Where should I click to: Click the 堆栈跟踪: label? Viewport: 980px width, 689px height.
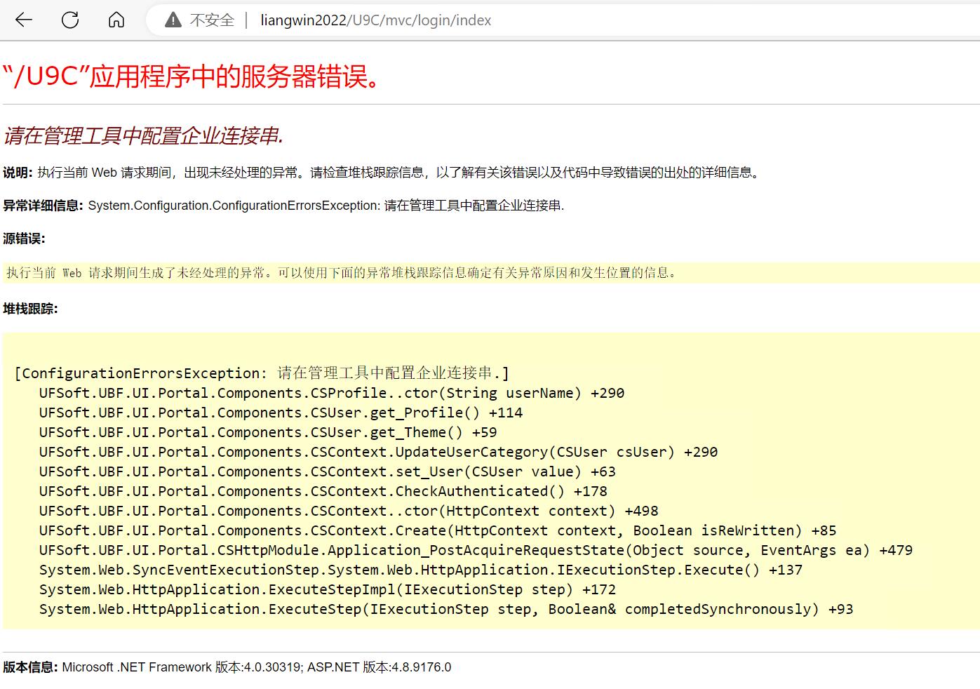pos(30,309)
